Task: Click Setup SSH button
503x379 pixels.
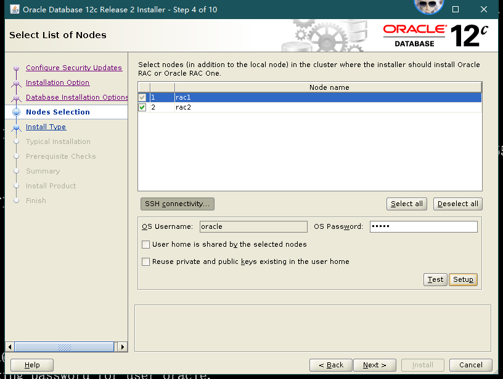Action: (x=463, y=279)
